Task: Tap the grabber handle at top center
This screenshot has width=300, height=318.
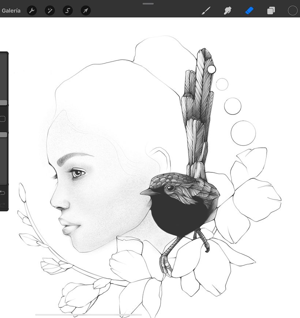Action: point(148,4)
